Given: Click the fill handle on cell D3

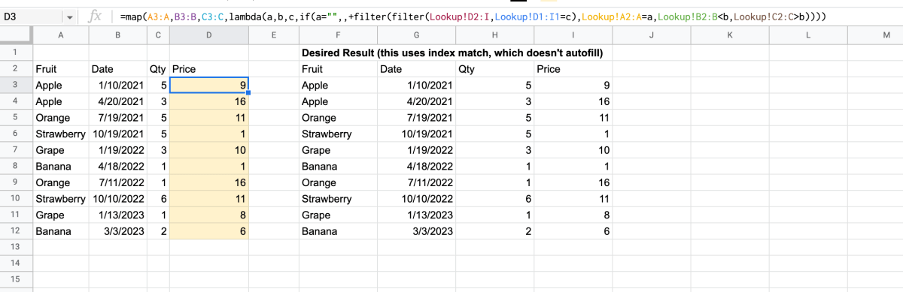Looking at the screenshot, I should point(248,93).
